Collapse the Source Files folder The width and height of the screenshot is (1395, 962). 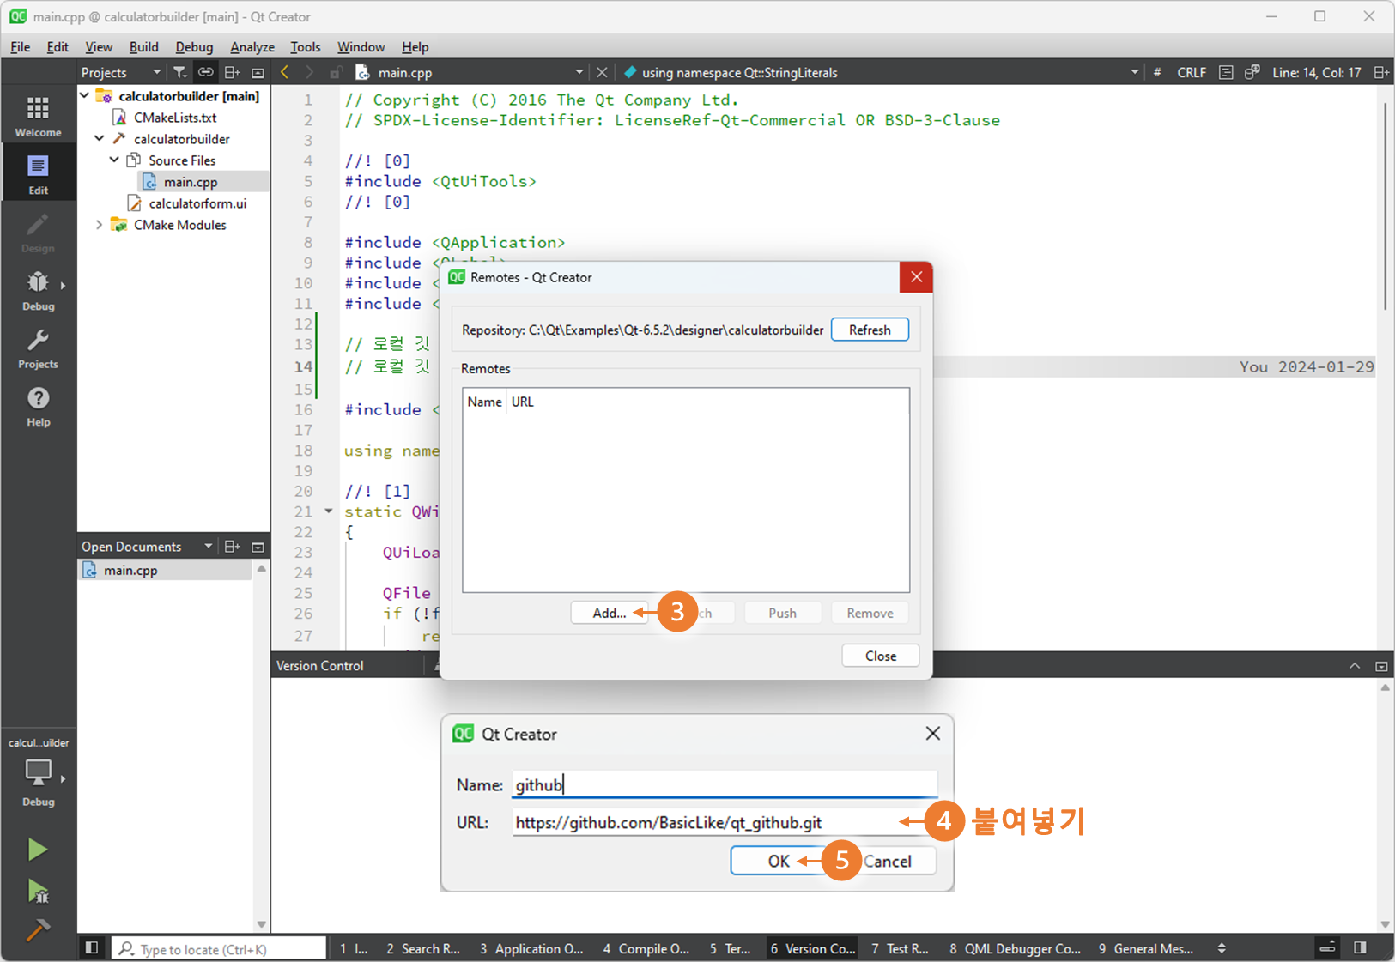coord(114,160)
